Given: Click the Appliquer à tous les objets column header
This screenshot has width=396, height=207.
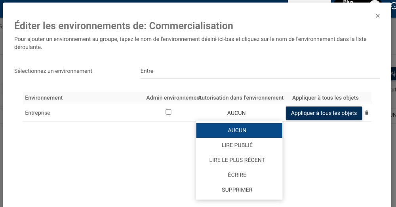Looking at the screenshot, I should coord(326,98).
